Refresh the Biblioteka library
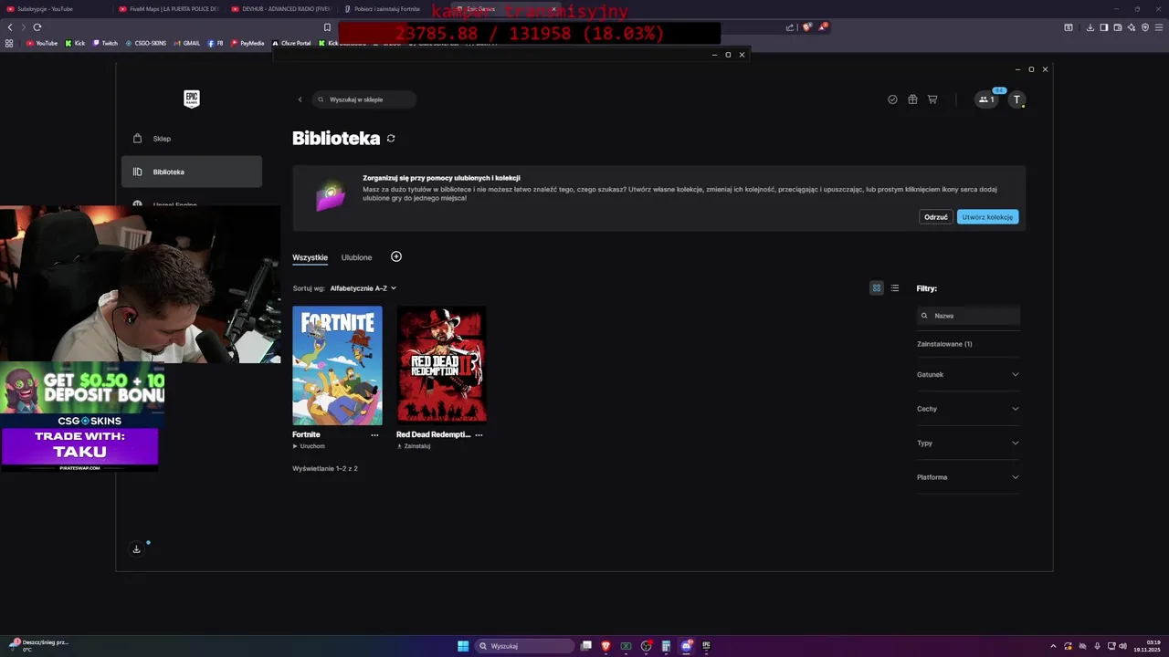 tap(391, 139)
